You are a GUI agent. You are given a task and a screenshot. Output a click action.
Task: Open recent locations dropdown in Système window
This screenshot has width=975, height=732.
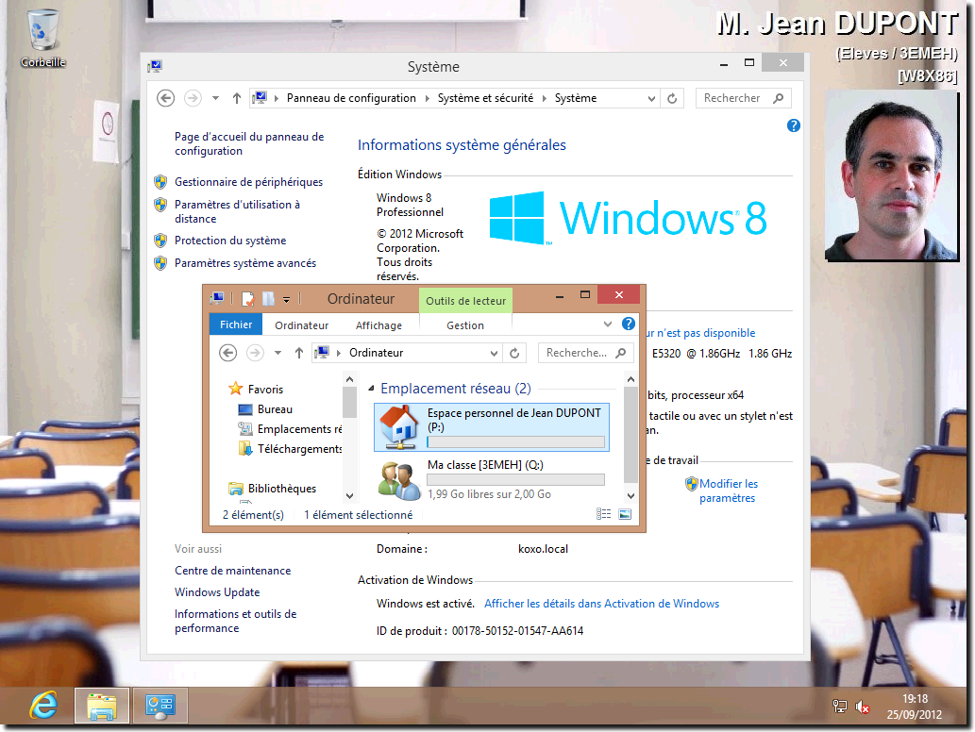pyautogui.click(x=216, y=98)
